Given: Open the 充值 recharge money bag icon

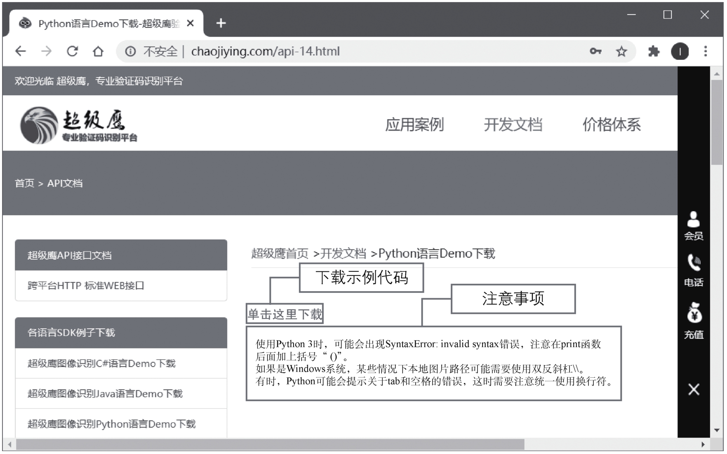Looking at the screenshot, I should click(693, 320).
